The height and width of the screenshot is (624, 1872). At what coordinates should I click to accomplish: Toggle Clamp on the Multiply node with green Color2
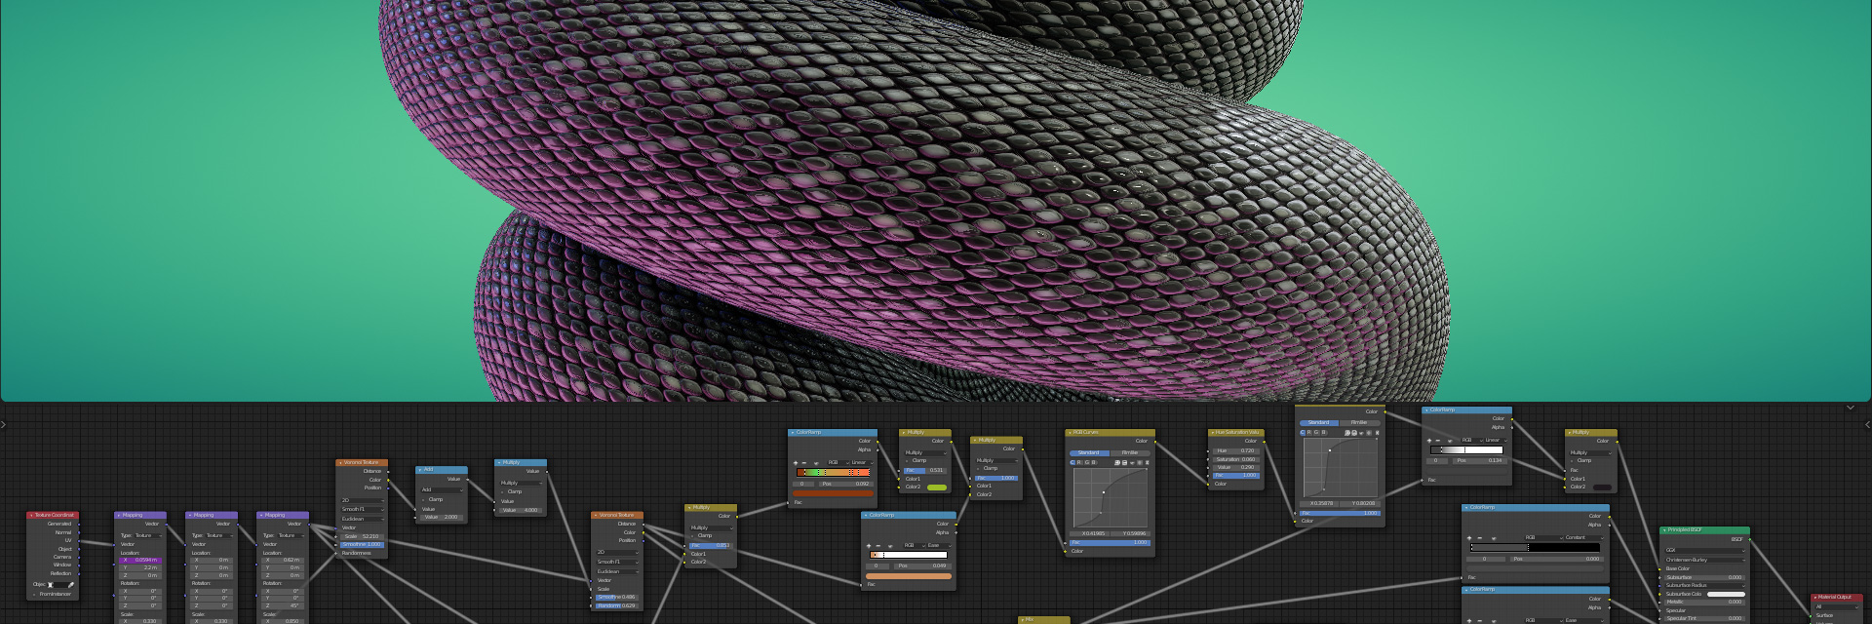point(908,460)
